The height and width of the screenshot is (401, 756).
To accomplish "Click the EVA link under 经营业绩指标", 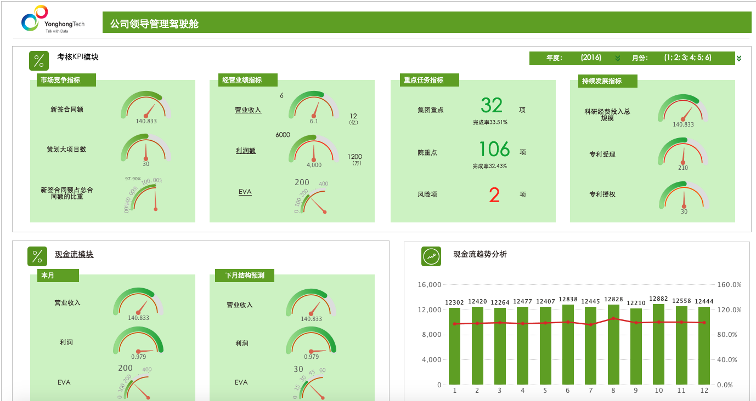I will click(x=245, y=192).
